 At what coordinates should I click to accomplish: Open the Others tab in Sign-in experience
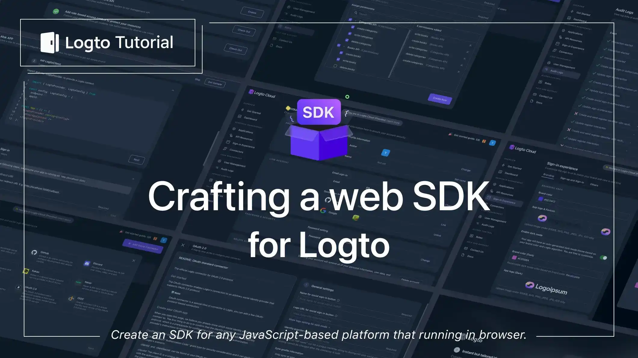point(594,185)
